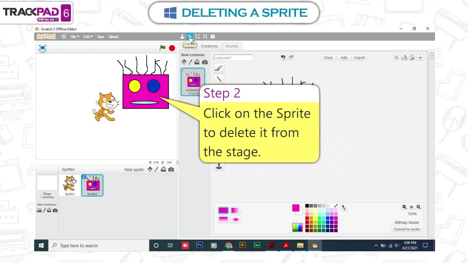Clear the costume canvas
Viewport: 468px width, 263px height.
pyautogui.click(x=328, y=58)
